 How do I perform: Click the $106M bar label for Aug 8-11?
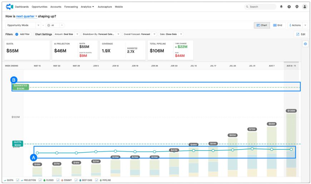[291, 111]
